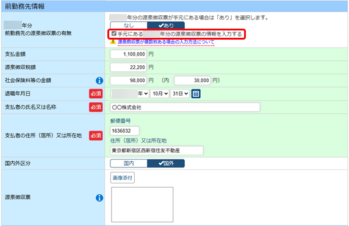Show info icon for 源泉徴収票
349x226 pixels.
coord(99,197)
